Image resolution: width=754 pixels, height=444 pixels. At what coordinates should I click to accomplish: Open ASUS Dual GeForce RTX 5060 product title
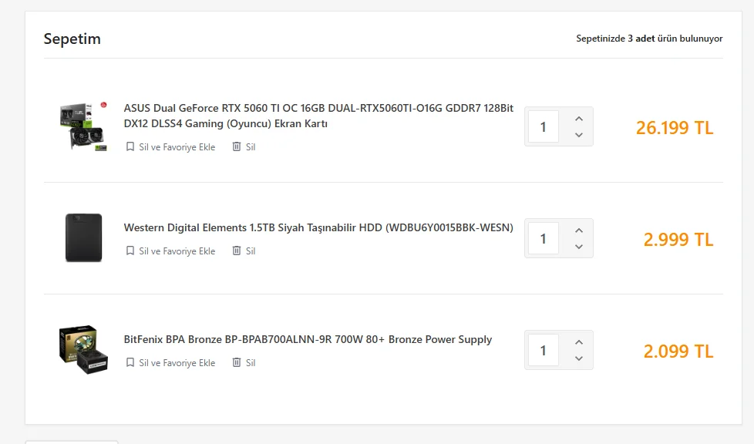[318, 116]
